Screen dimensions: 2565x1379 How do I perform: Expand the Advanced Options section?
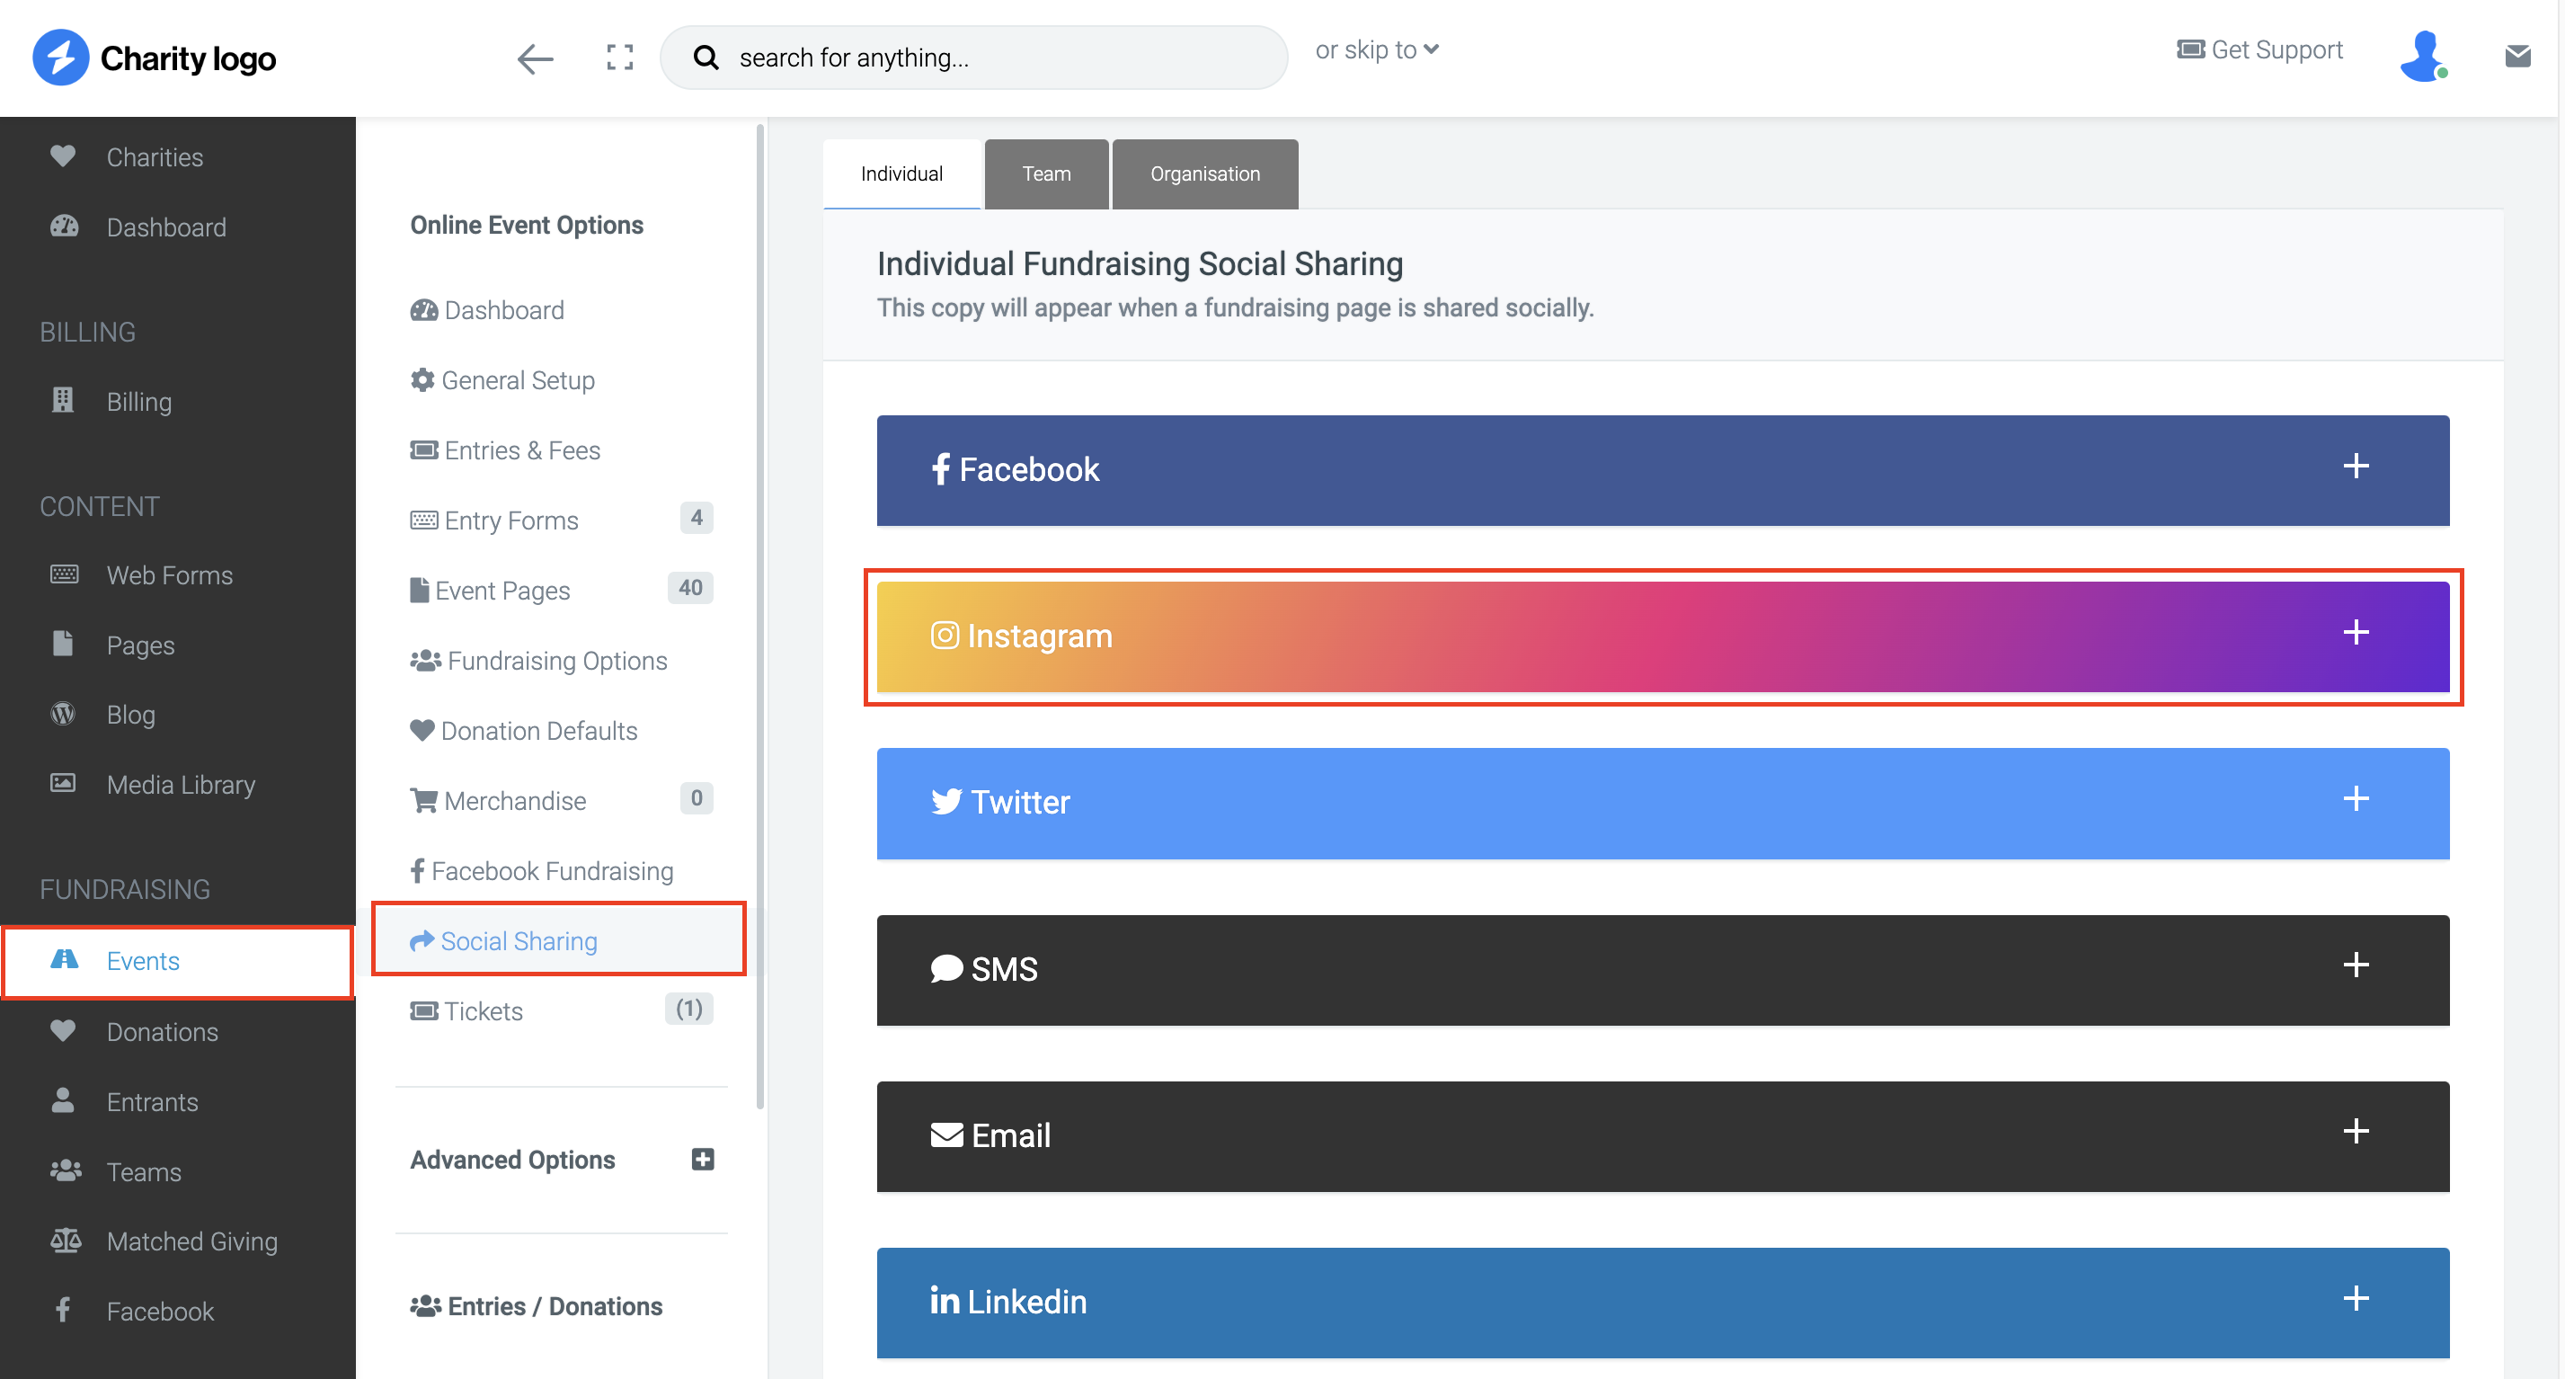click(562, 1160)
